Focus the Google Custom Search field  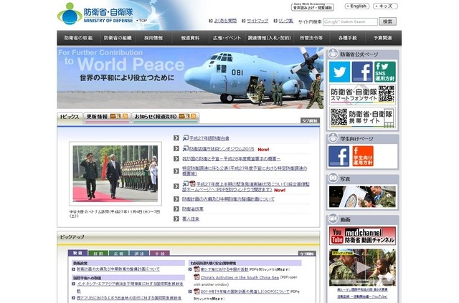coord(350,21)
